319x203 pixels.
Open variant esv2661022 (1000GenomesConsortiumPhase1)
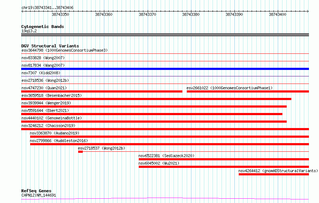(x=229, y=88)
